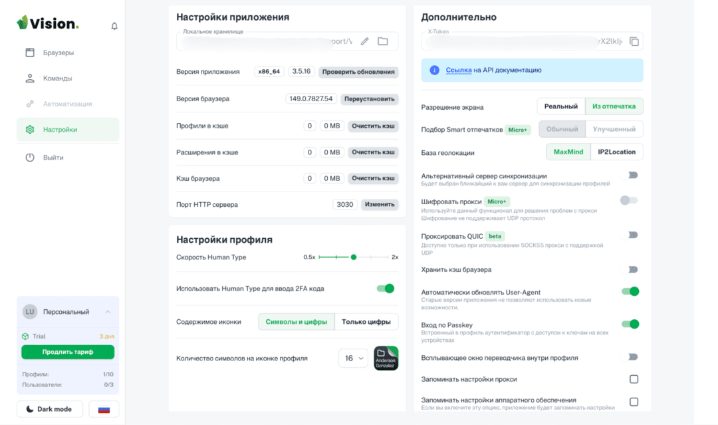Select Из отпечатка screen resolution

click(614, 106)
